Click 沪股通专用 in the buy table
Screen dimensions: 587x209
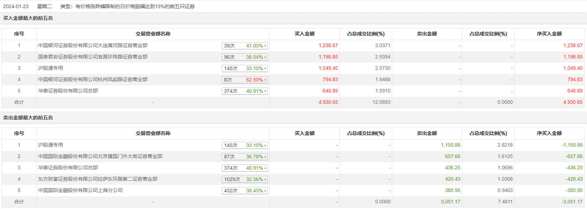51,68
